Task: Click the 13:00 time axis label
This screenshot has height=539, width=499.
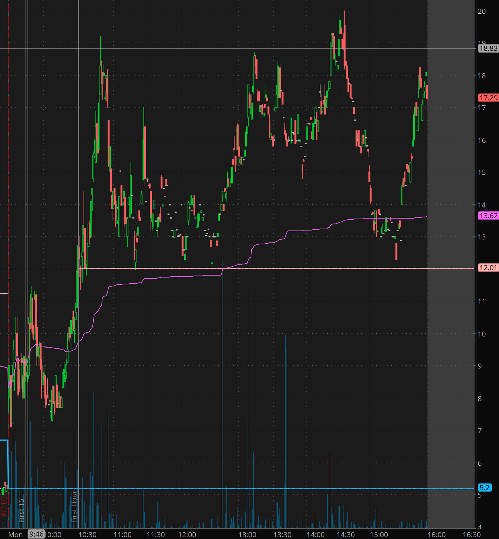Action: pos(247,535)
